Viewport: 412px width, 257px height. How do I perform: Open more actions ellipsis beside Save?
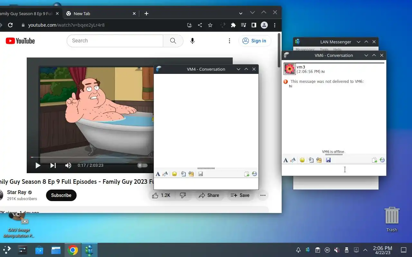click(263, 195)
